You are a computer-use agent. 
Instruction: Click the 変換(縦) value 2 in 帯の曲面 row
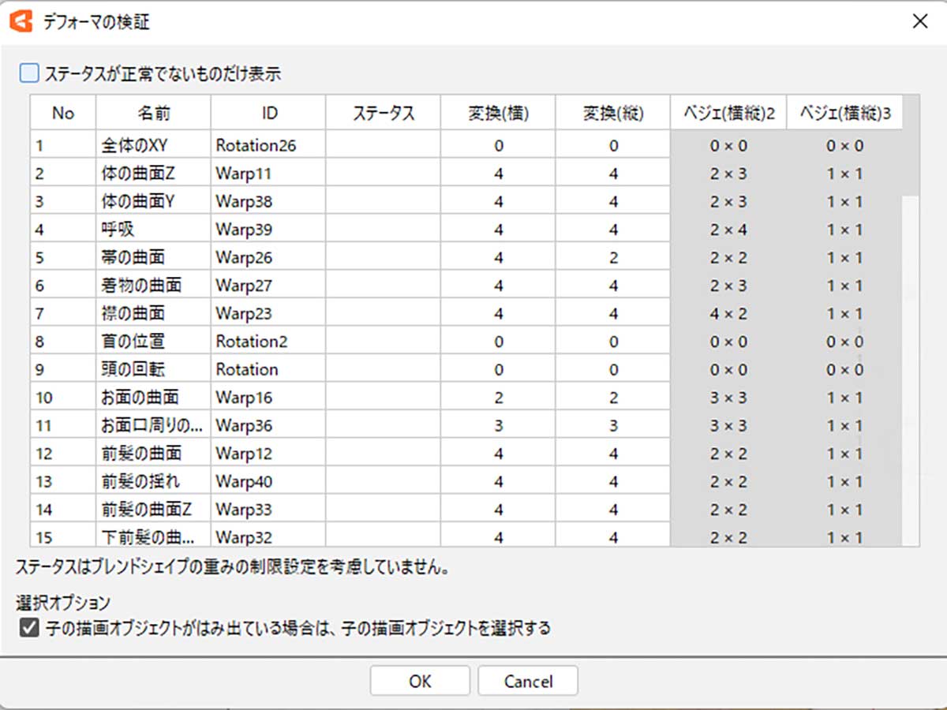tap(613, 258)
